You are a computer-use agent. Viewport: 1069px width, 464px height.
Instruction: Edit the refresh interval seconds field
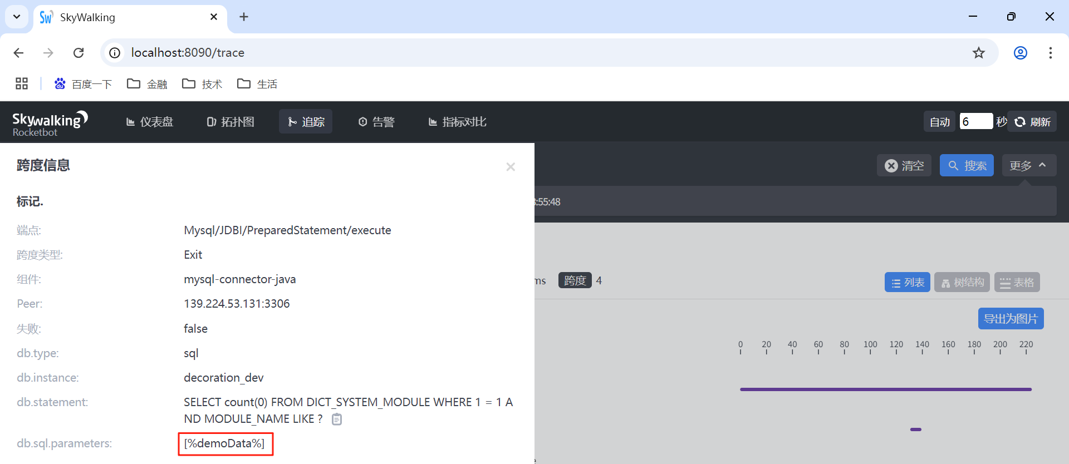976,121
